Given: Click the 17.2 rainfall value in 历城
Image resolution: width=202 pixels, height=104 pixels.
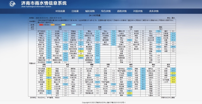Looking at the screenshot, I should click(113, 33).
